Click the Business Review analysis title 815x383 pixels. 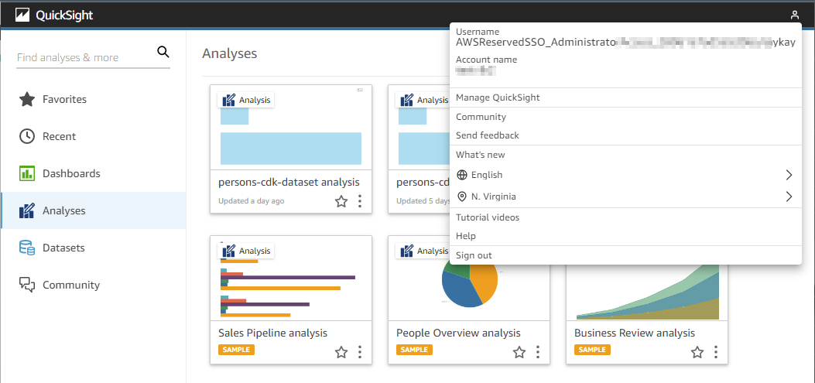tap(635, 333)
